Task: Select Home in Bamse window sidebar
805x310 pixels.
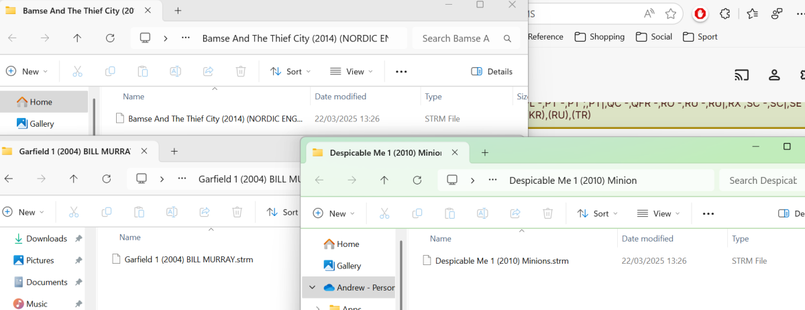Action: (44, 102)
